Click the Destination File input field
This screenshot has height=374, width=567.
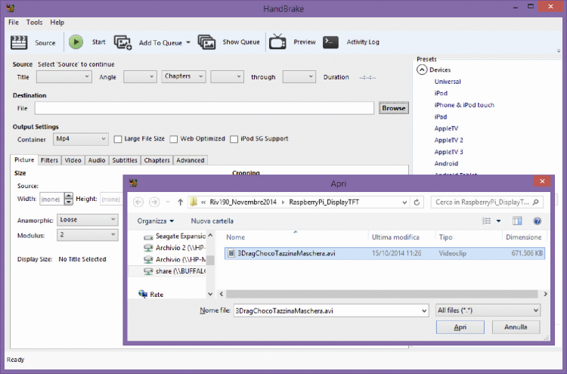tap(204, 108)
